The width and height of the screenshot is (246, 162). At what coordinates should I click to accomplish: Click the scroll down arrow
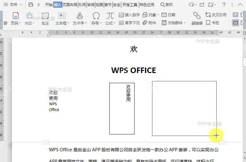tap(244, 153)
